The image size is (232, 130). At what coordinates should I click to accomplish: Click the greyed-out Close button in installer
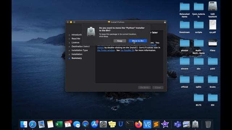click(x=158, y=87)
